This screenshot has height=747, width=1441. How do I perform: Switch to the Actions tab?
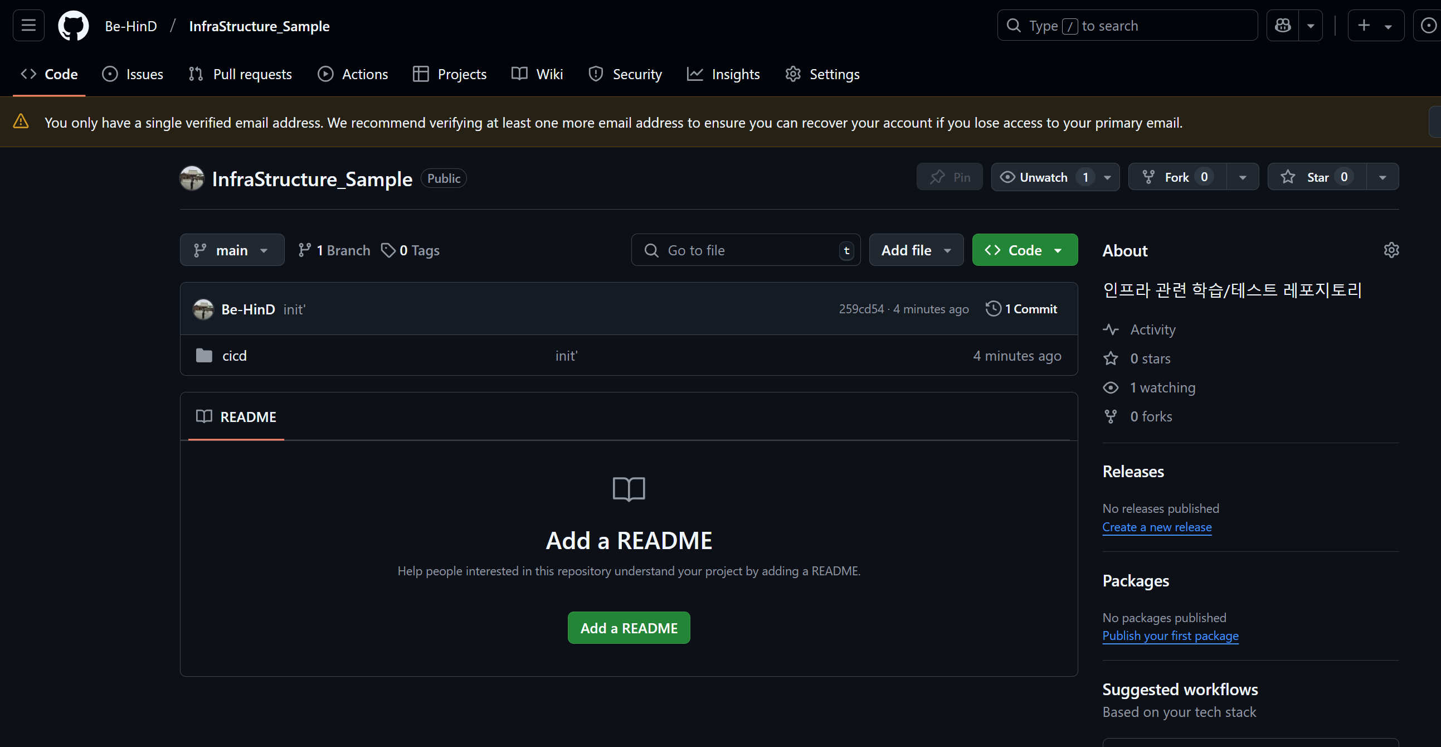tap(353, 74)
